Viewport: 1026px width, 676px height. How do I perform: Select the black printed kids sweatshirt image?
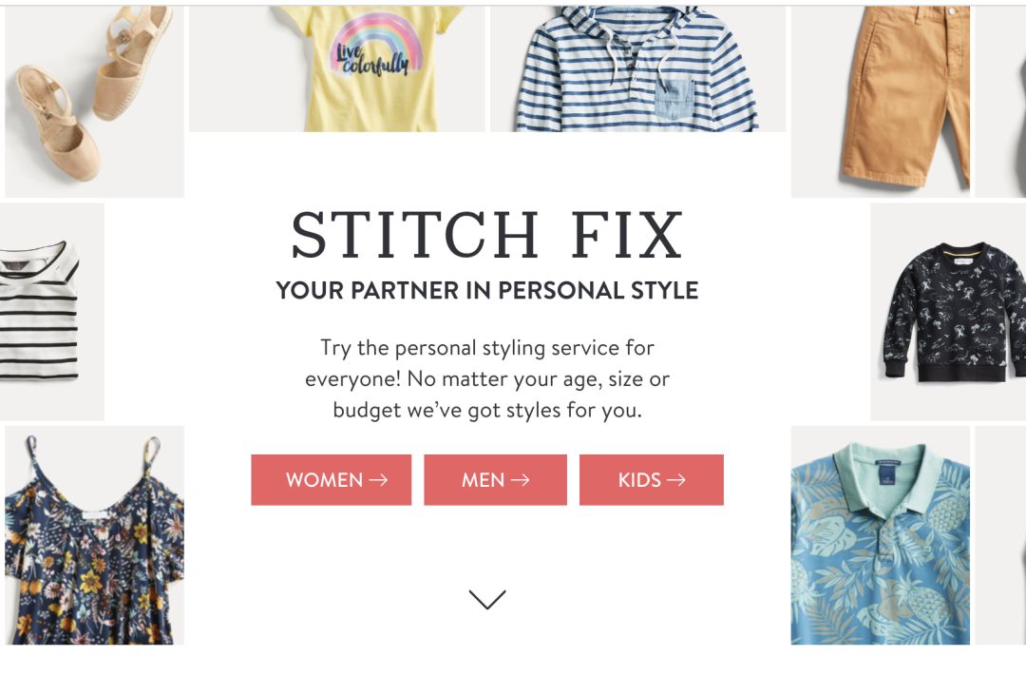948,311
